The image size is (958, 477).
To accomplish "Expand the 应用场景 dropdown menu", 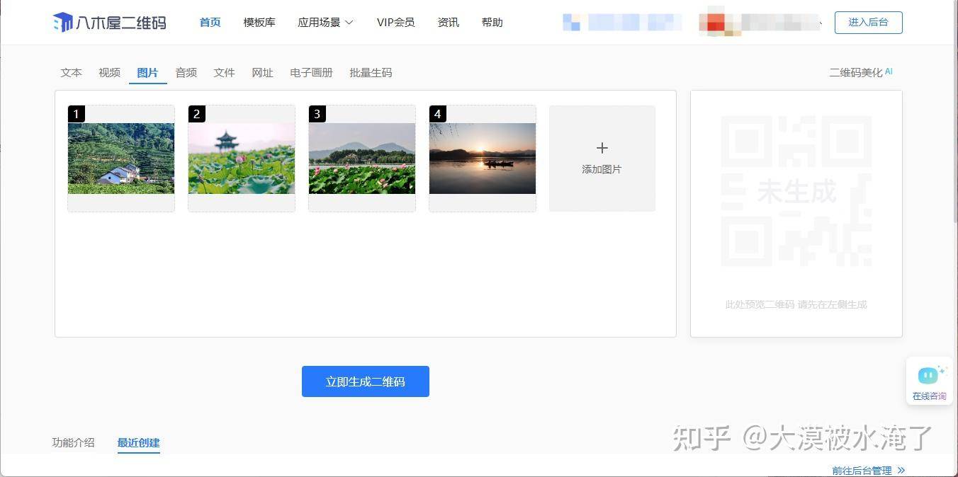I will (325, 23).
